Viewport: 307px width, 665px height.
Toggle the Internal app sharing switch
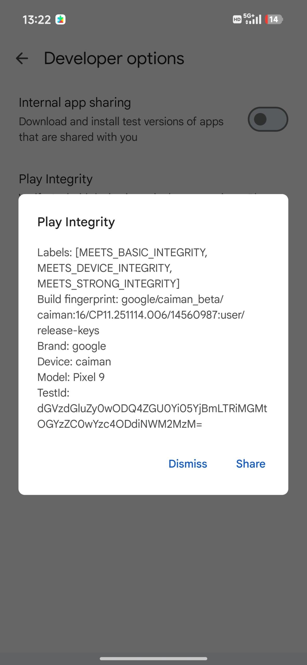coord(268,119)
